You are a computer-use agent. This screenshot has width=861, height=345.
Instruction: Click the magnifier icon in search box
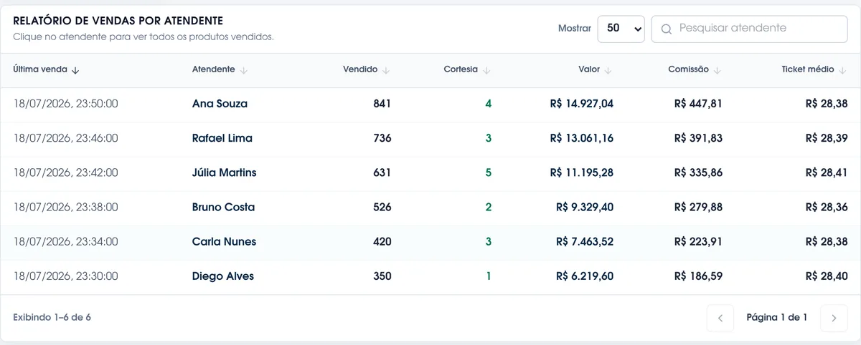[x=667, y=29]
